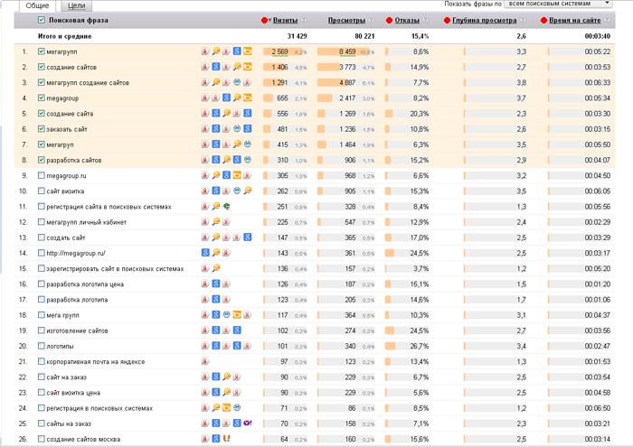Check the сайт визитка checkbox
Viewport: 633px width, 447px height.
coord(42,191)
